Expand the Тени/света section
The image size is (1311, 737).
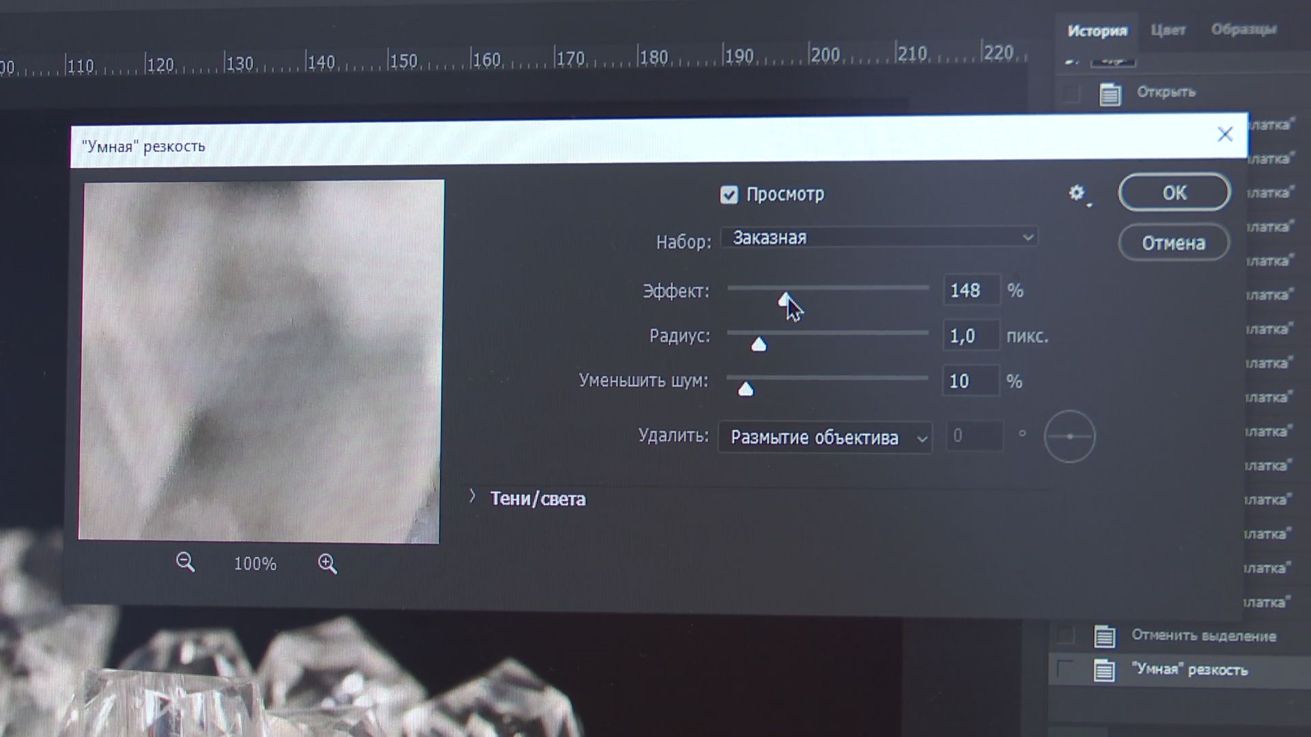pos(473,497)
